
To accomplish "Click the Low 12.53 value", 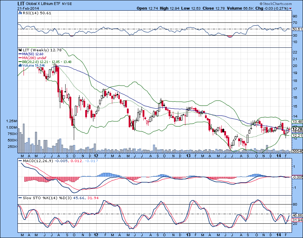I will point(191,8).
